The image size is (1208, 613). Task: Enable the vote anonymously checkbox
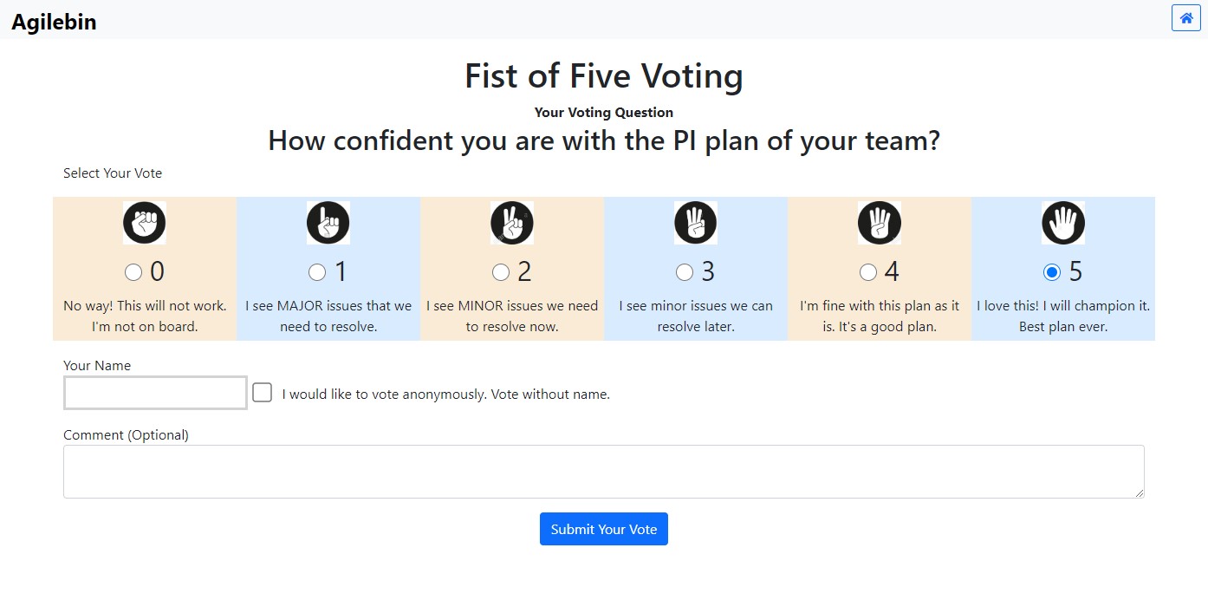(x=263, y=393)
